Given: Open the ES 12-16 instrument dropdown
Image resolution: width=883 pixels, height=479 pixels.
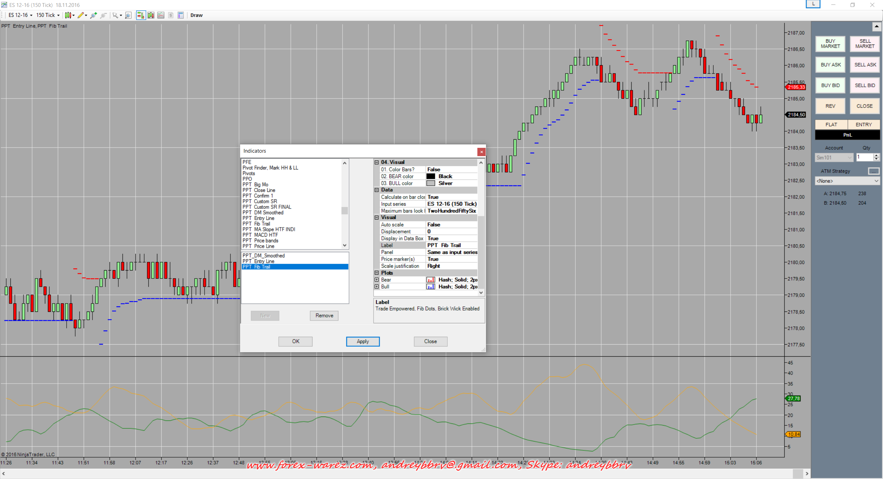Looking at the screenshot, I should click(x=20, y=15).
